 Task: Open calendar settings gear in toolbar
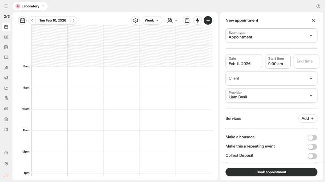(x=135, y=21)
